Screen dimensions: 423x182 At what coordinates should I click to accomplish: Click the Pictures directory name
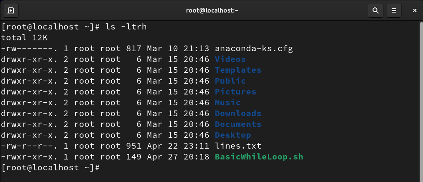(x=236, y=92)
